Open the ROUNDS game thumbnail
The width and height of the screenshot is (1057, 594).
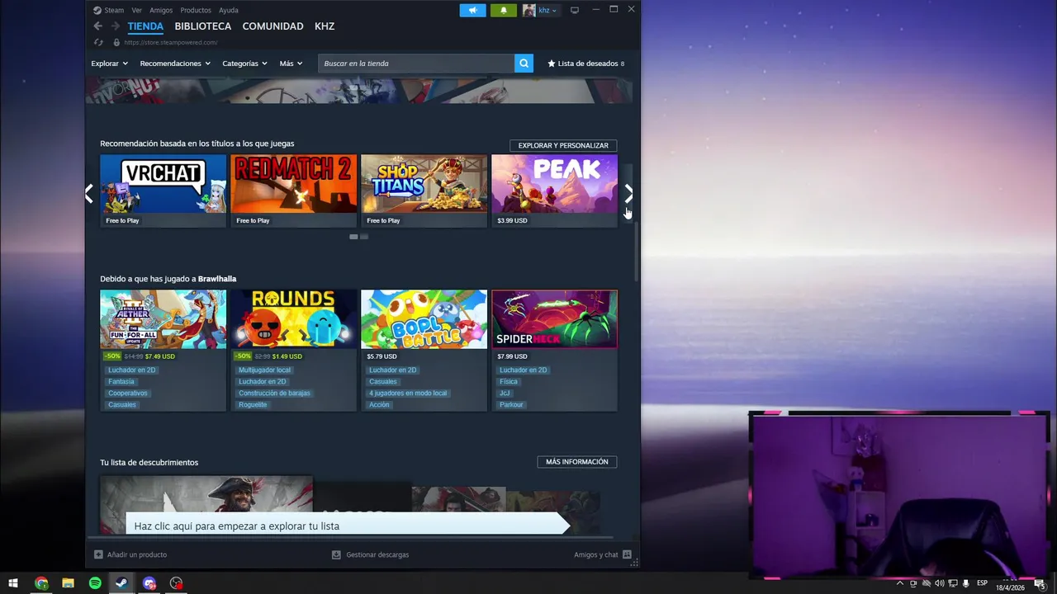click(294, 319)
